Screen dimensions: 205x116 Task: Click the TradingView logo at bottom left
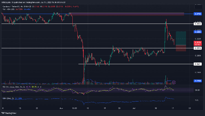[x=9, y=113]
